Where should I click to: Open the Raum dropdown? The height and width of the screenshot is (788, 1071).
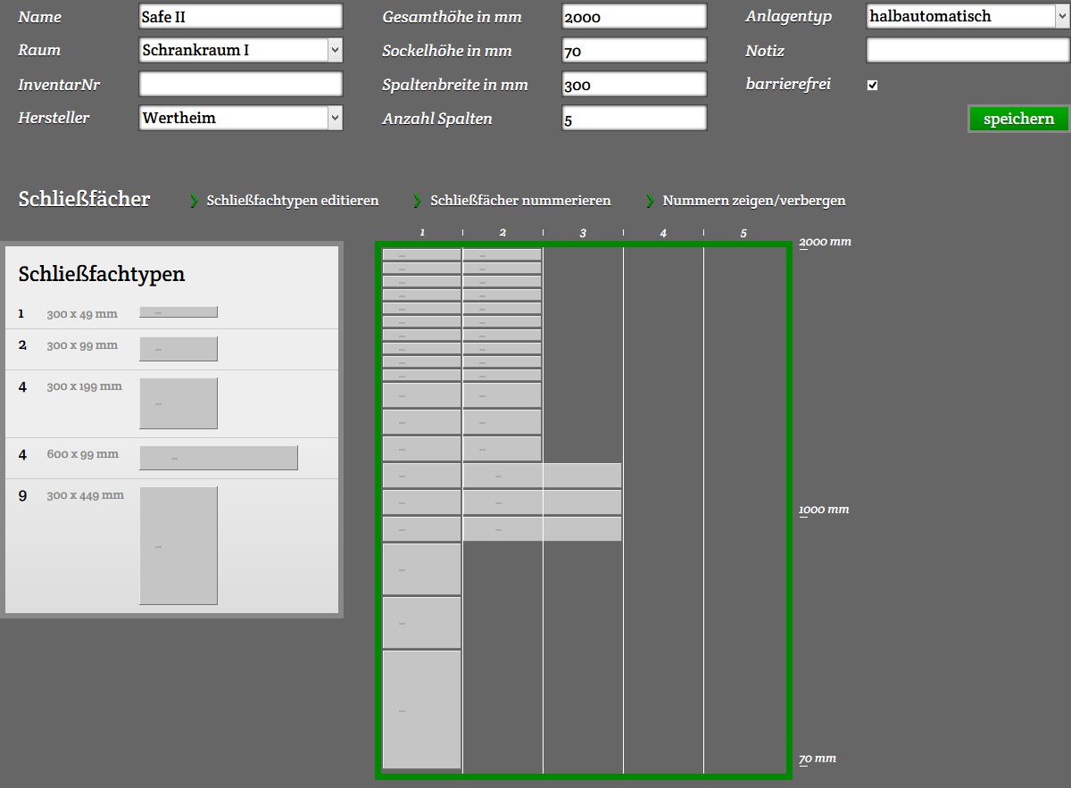point(241,50)
